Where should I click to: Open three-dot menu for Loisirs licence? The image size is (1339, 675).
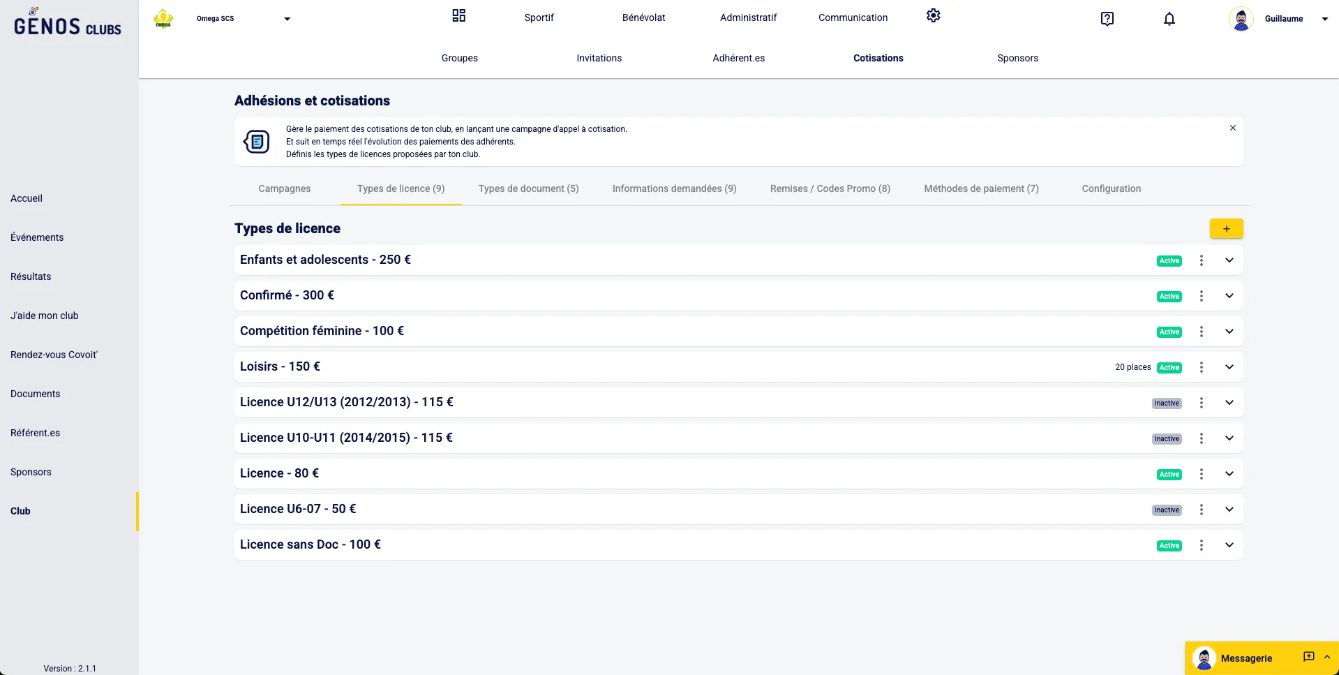pyautogui.click(x=1201, y=367)
